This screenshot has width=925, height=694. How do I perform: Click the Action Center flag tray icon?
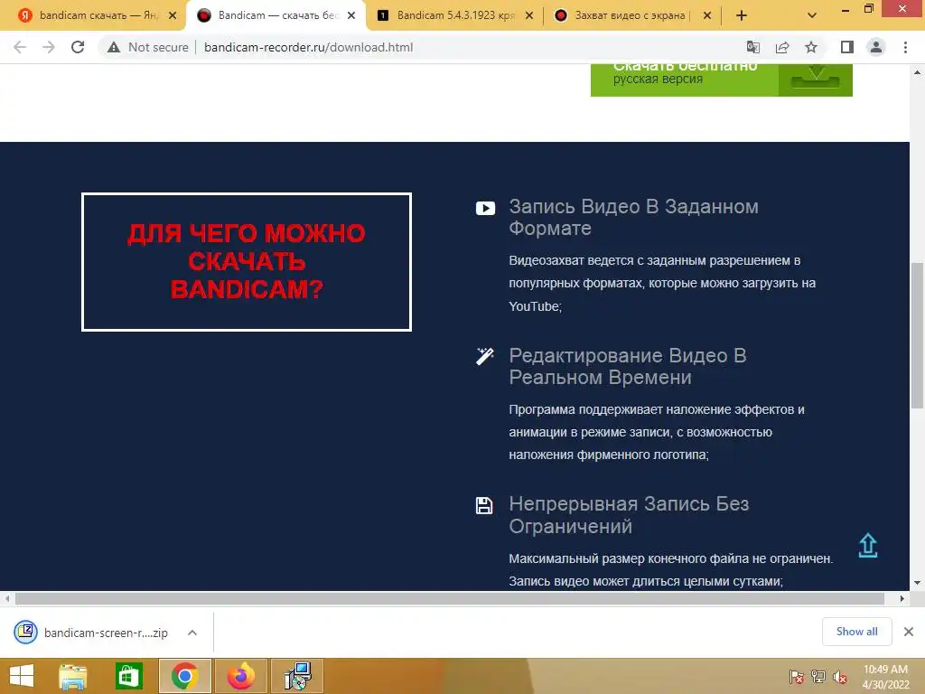[797, 677]
